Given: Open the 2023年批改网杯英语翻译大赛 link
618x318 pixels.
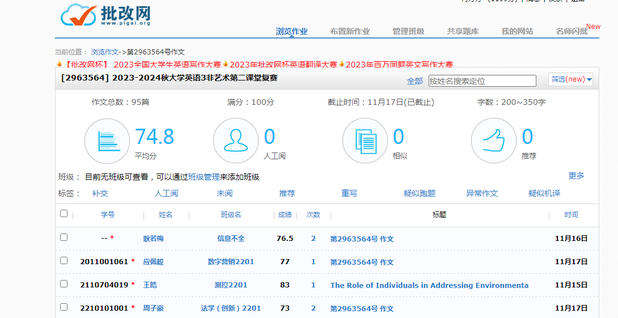Looking at the screenshot, I should 283,64.
